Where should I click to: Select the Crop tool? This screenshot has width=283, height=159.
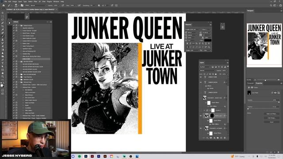tap(3, 26)
